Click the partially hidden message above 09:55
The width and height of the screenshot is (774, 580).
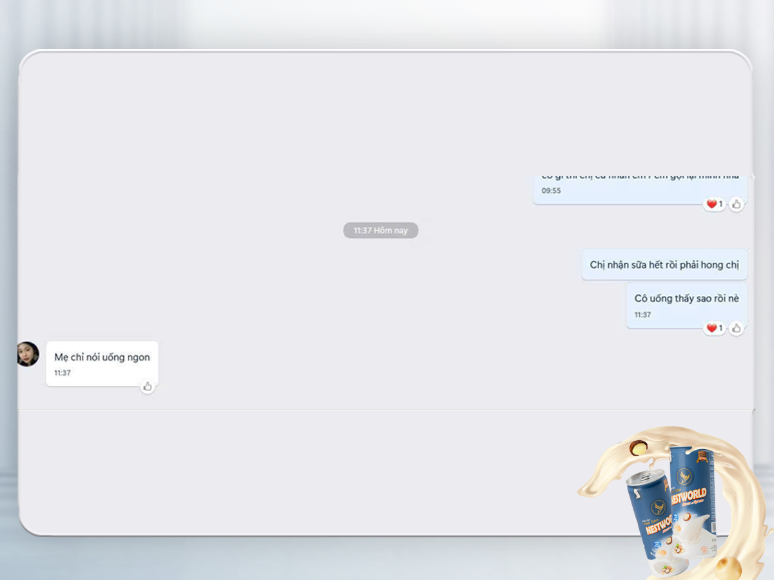640,177
